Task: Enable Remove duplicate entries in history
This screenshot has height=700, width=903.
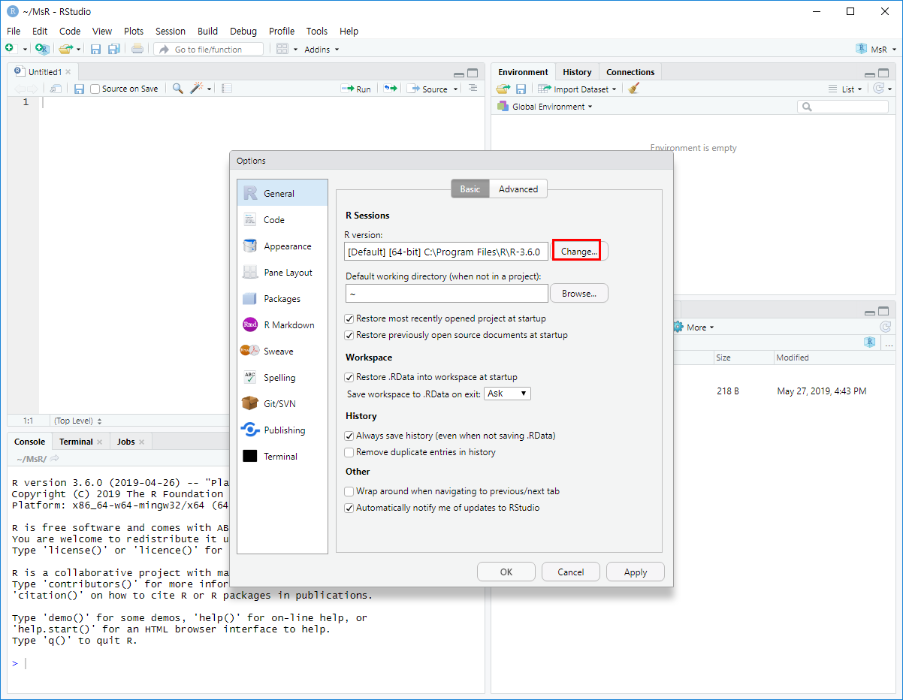Action: coord(349,452)
